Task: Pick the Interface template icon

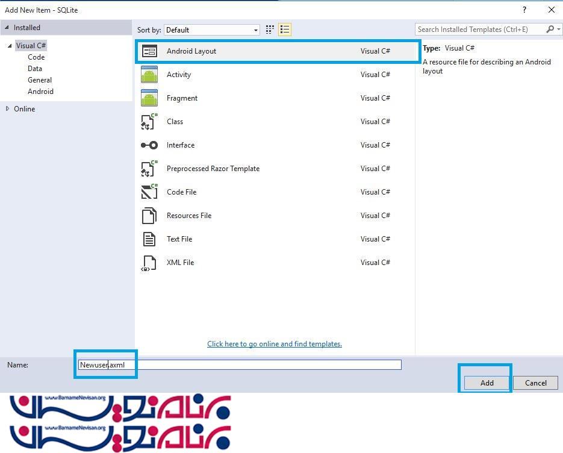Action: point(149,145)
